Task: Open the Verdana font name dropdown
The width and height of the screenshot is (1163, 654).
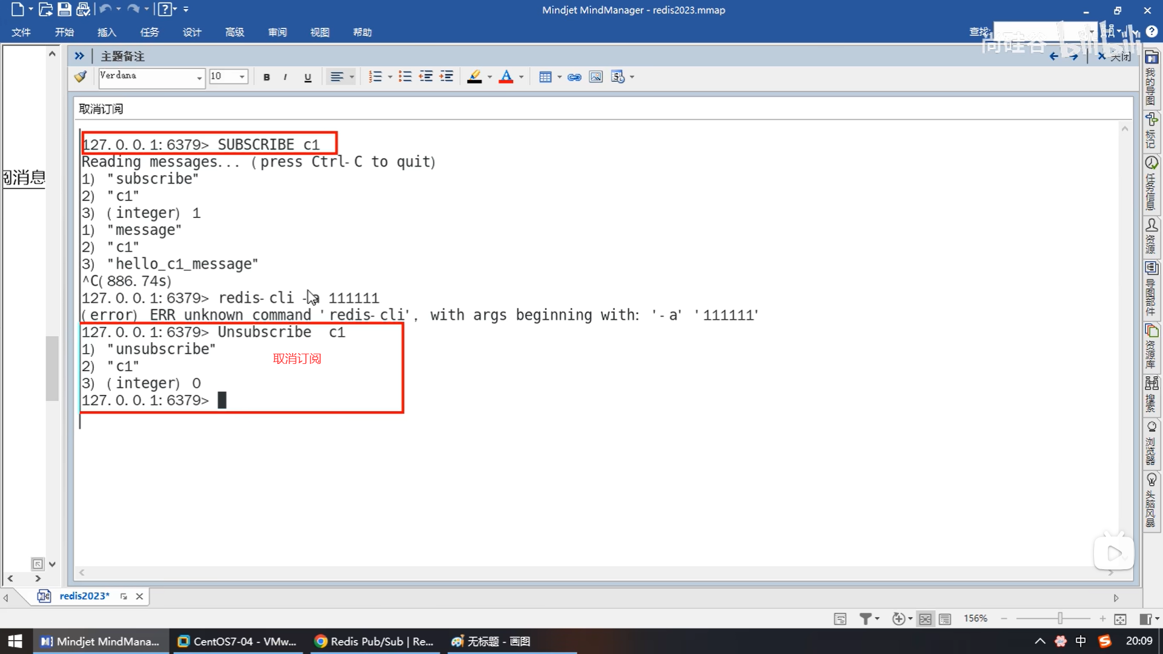Action: [199, 78]
